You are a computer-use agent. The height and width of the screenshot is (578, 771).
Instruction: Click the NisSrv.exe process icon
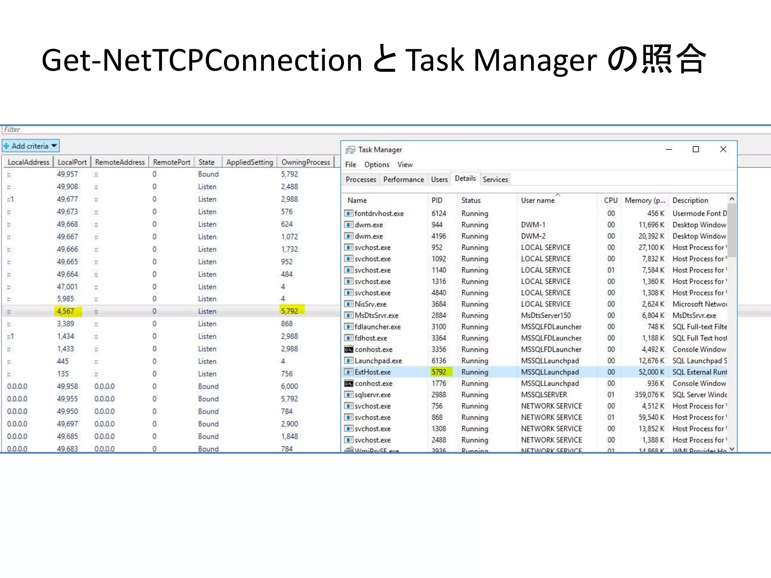point(349,304)
